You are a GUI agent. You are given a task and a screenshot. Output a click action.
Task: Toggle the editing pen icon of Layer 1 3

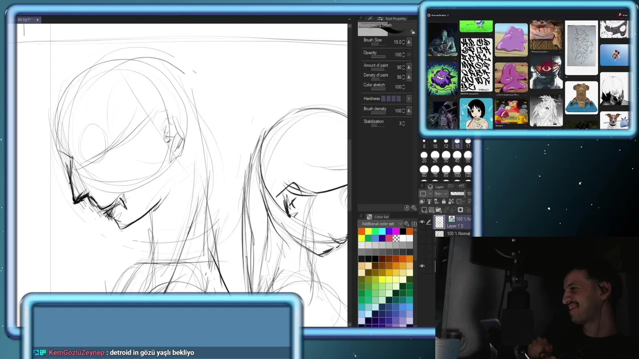pos(428,222)
